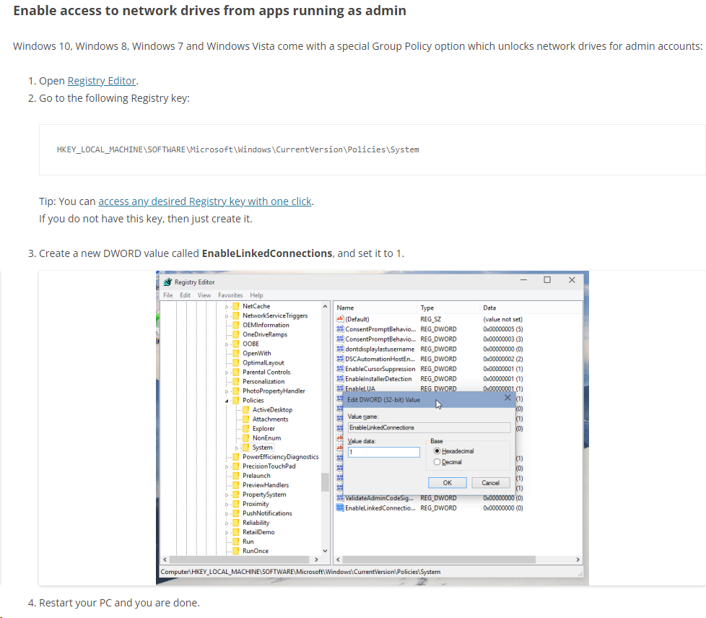The image size is (706, 618).
Task: Expand the System key node
Action: click(236, 448)
